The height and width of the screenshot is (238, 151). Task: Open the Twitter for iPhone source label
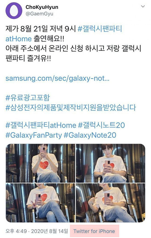point(94,231)
